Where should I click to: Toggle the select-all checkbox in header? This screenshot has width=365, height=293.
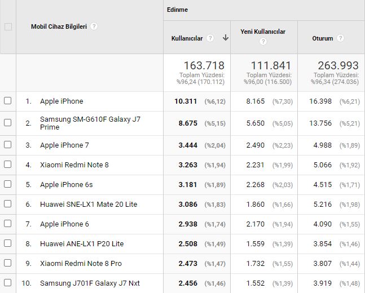[8, 26]
